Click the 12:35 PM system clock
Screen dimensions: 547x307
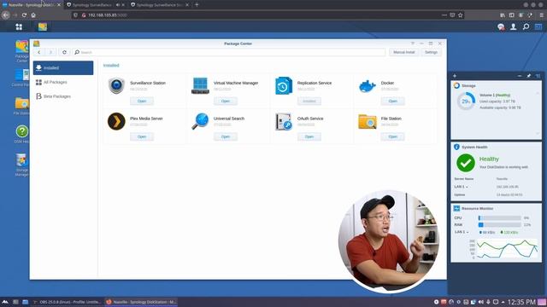click(x=521, y=302)
